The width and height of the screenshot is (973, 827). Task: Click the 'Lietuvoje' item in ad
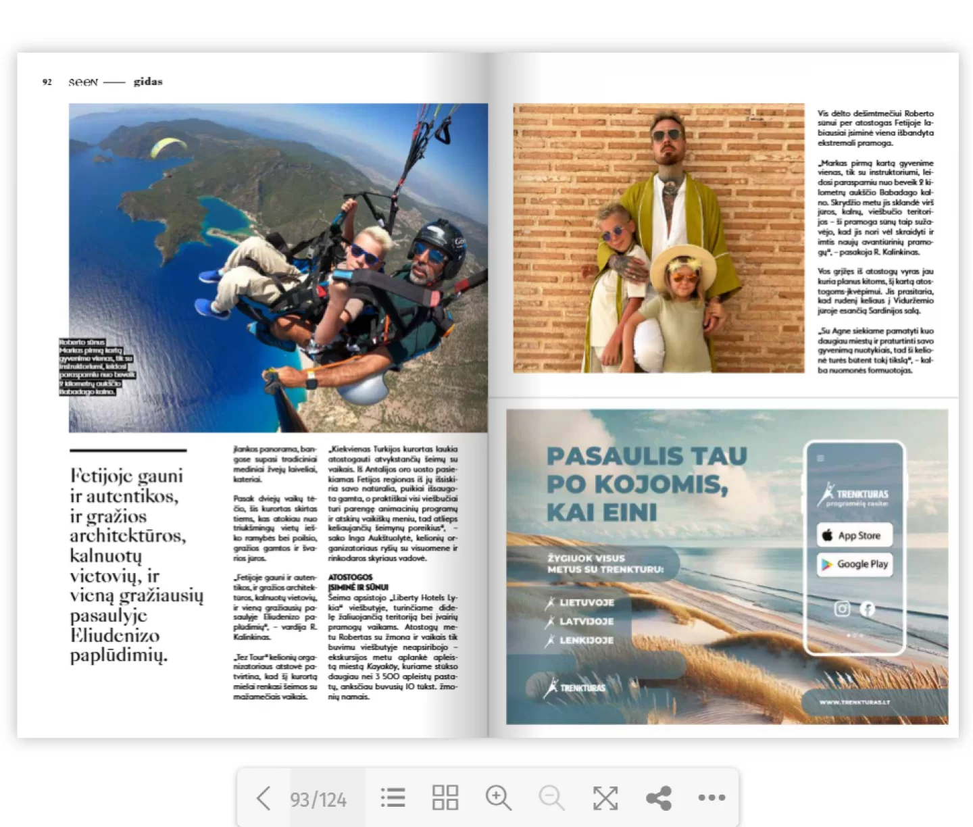(586, 603)
